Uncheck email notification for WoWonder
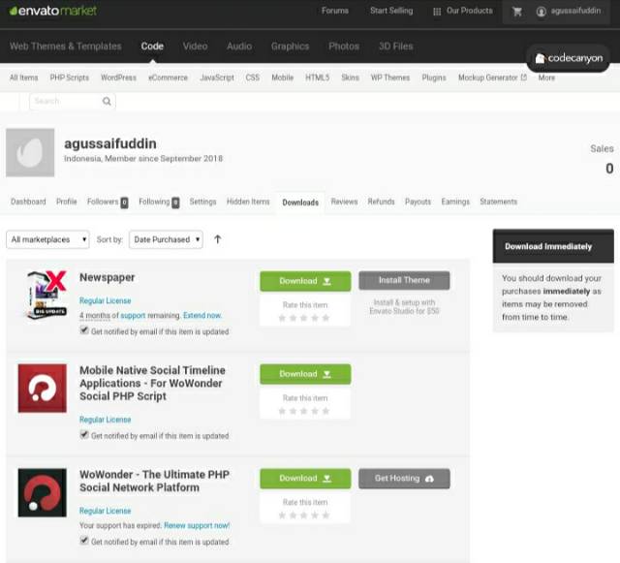 tap(84, 541)
